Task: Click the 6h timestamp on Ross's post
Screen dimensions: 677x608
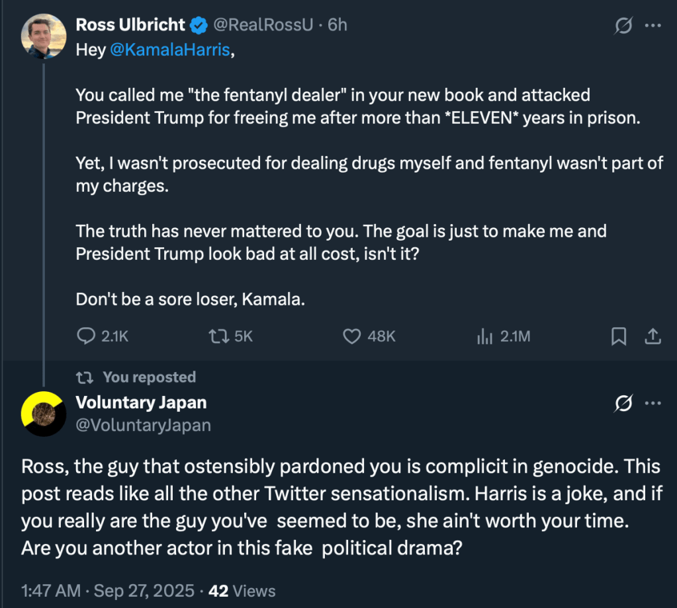Action: [338, 25]
